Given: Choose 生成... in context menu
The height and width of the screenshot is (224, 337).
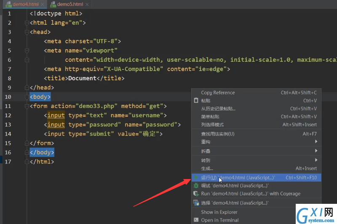Looking at the screenshot, I should click(x=257, y=169).
